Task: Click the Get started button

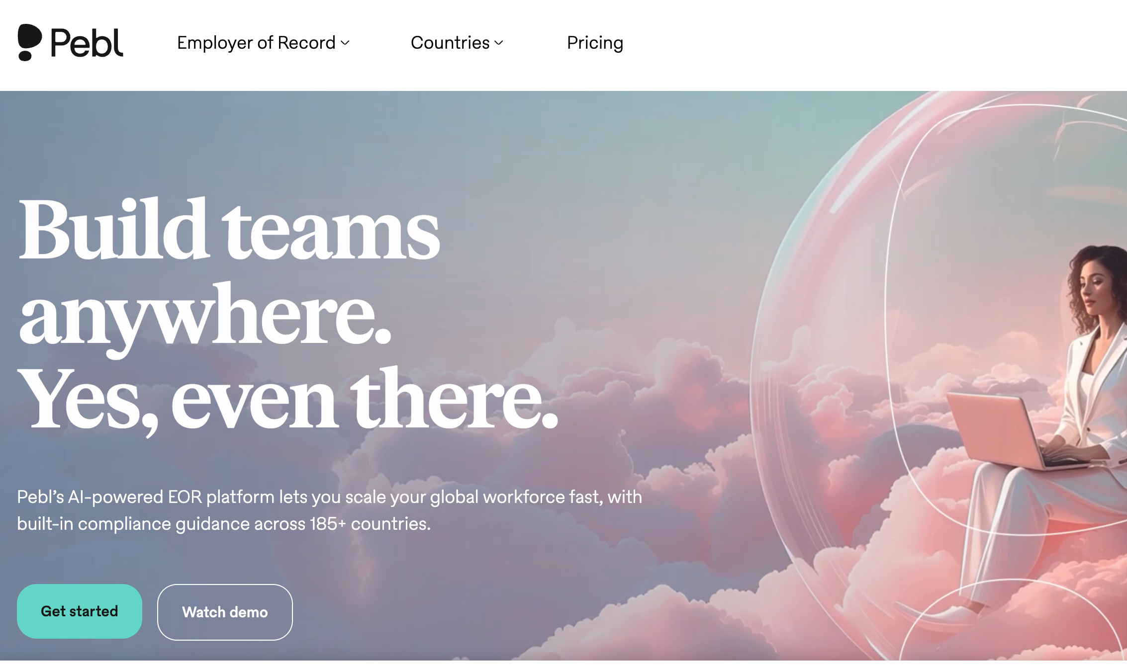Action: point(80,611)
